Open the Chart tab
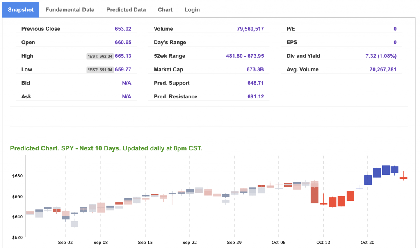 (x=165, y=10)
